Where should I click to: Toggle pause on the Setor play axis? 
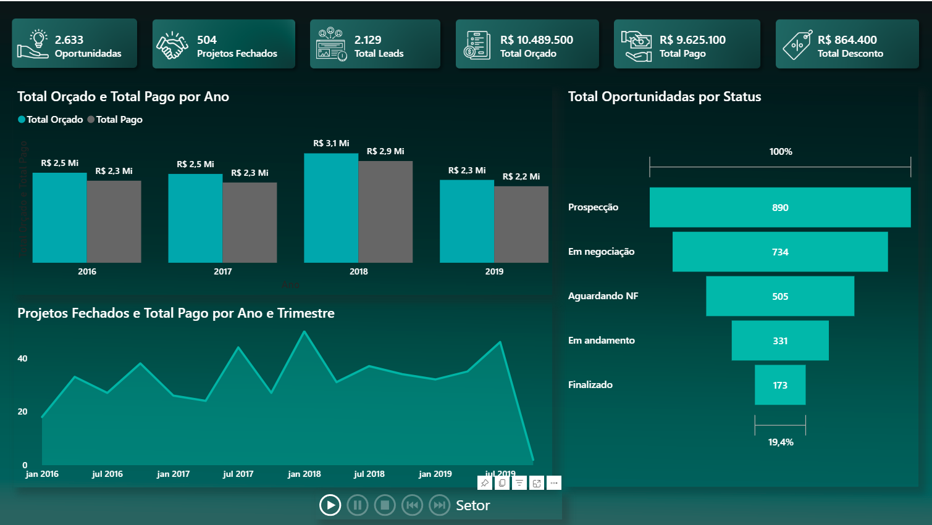(358, 505)
